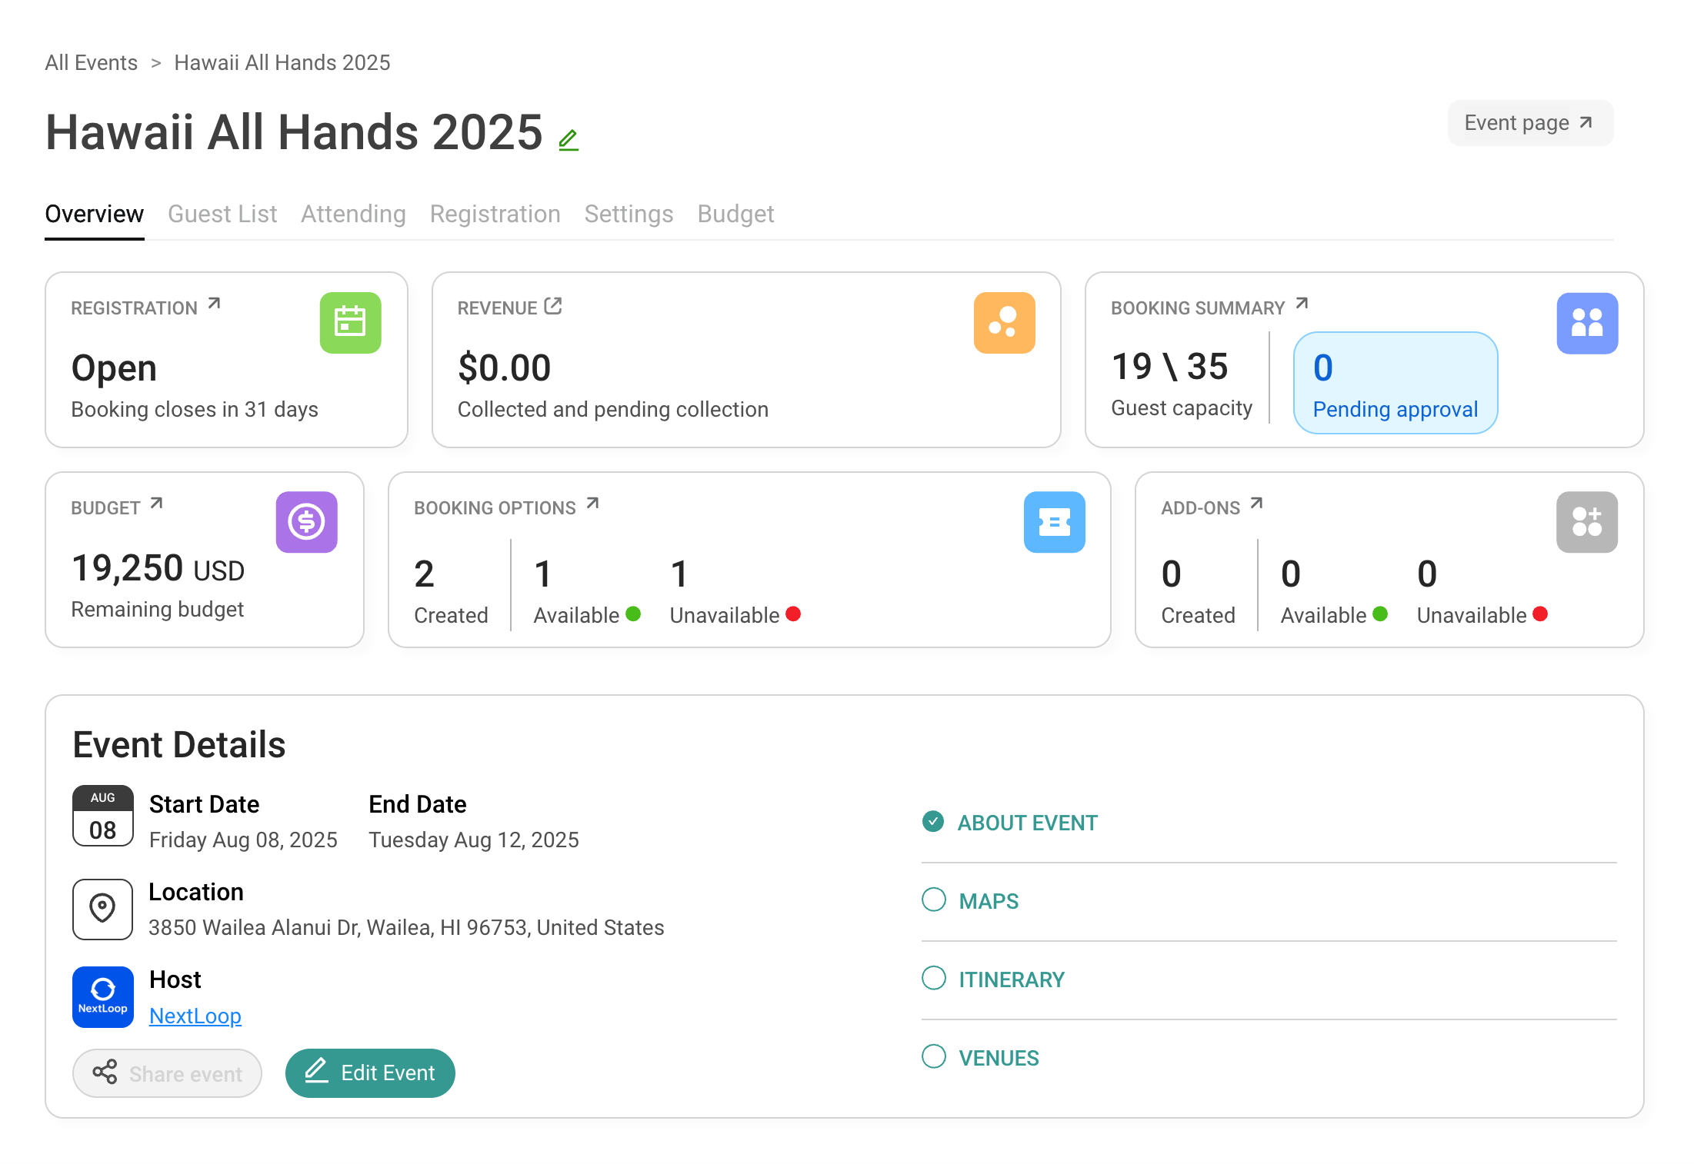Screen dimensions: 1694x1164
Task: Click the pencil icon beside event title
Action: 569,140
